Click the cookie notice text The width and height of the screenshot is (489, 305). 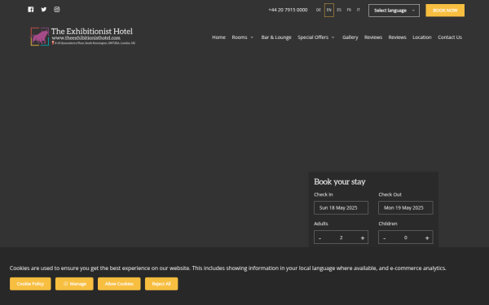click(228, 268)
